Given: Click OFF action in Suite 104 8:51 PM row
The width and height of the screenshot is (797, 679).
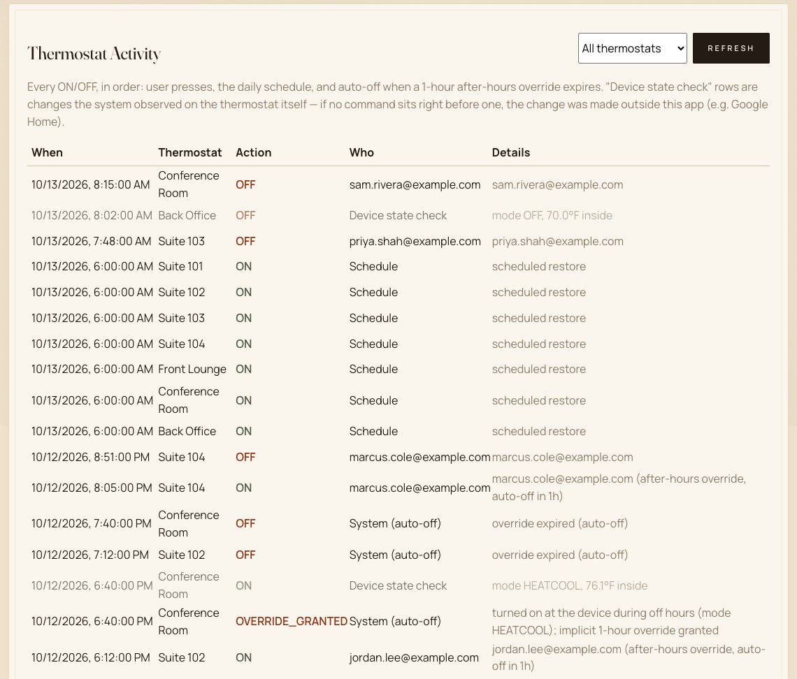Looking at the screenshot, I should coord(245,457).
